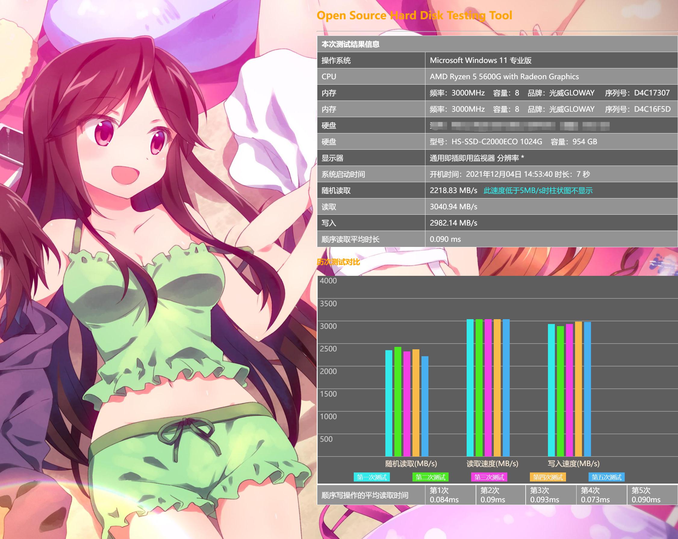The height and width of the screenshot is (539, 678).
Task: Click first cyan bar in 随机读取 group
Action: coord(389,403)
